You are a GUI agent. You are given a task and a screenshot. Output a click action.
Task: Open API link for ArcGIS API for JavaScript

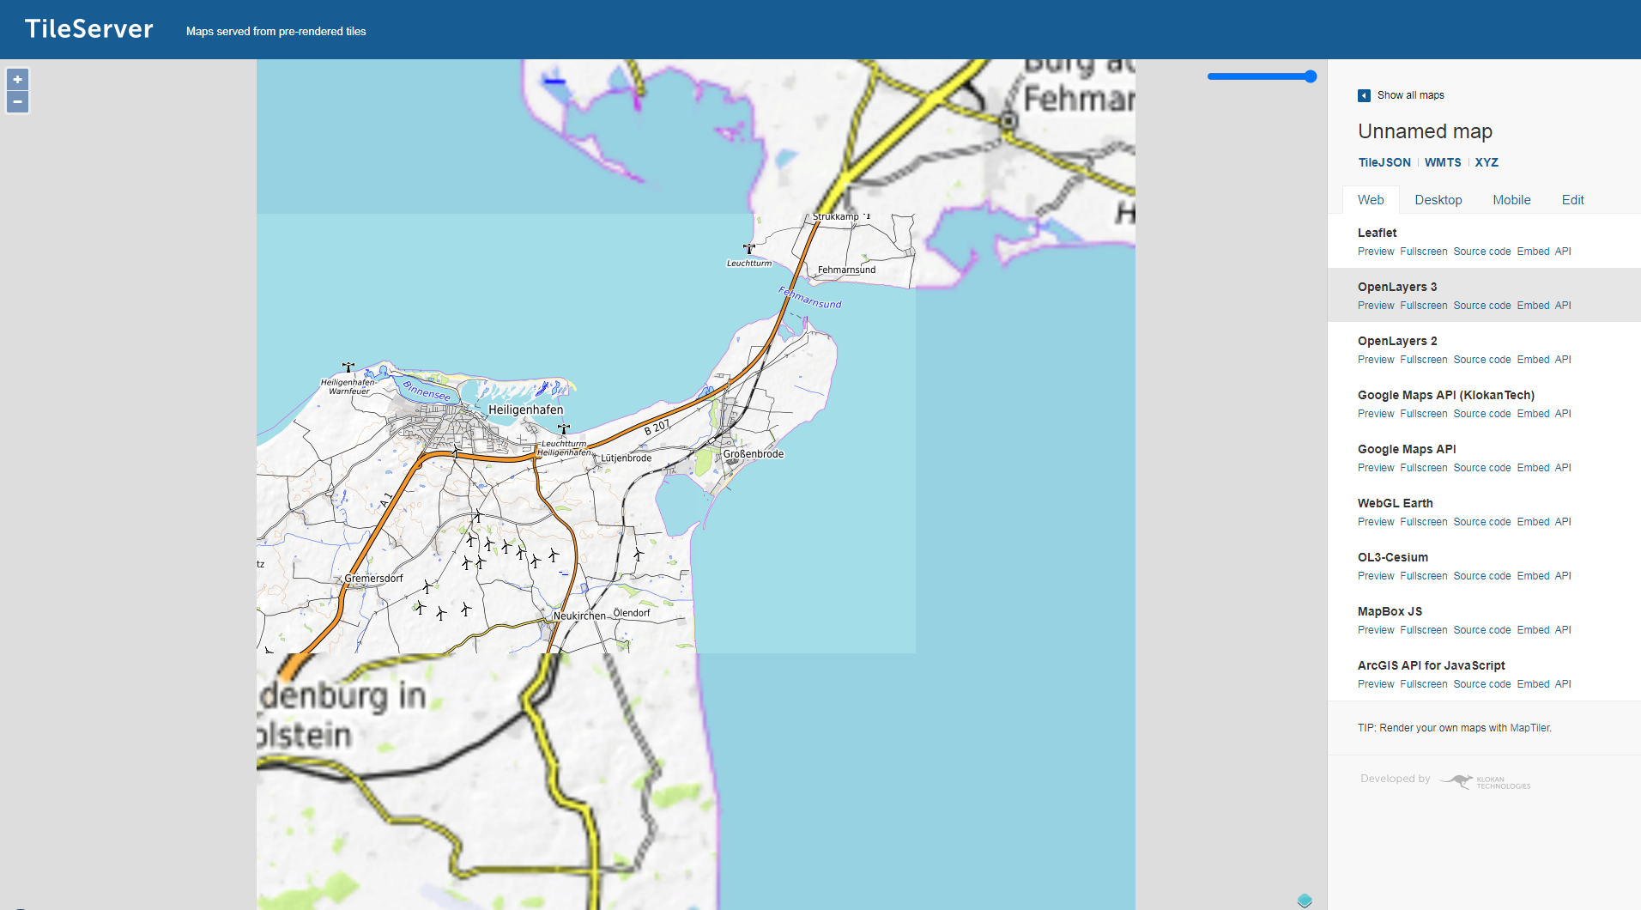[x=1563, y=684]
